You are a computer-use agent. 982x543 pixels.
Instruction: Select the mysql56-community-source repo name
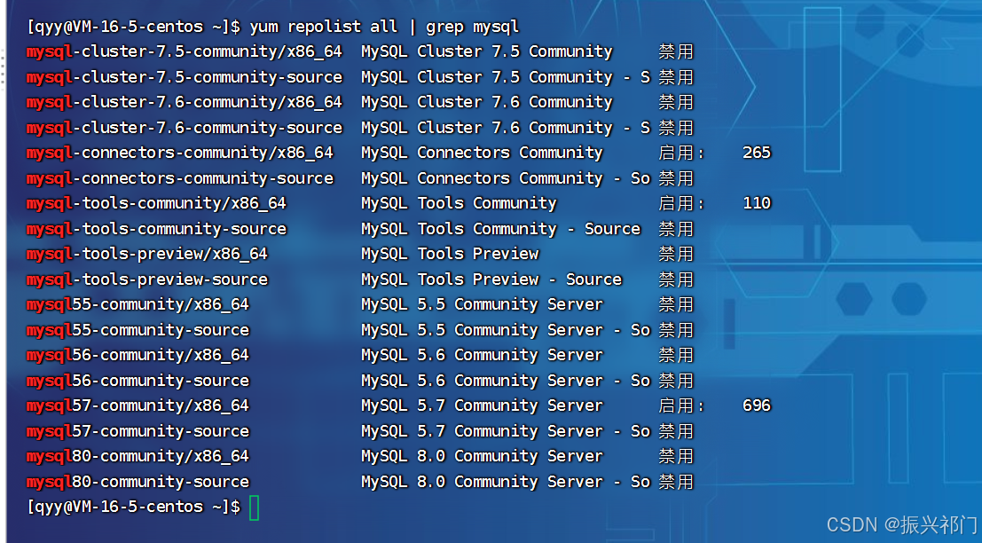click(x=137, y=381)
